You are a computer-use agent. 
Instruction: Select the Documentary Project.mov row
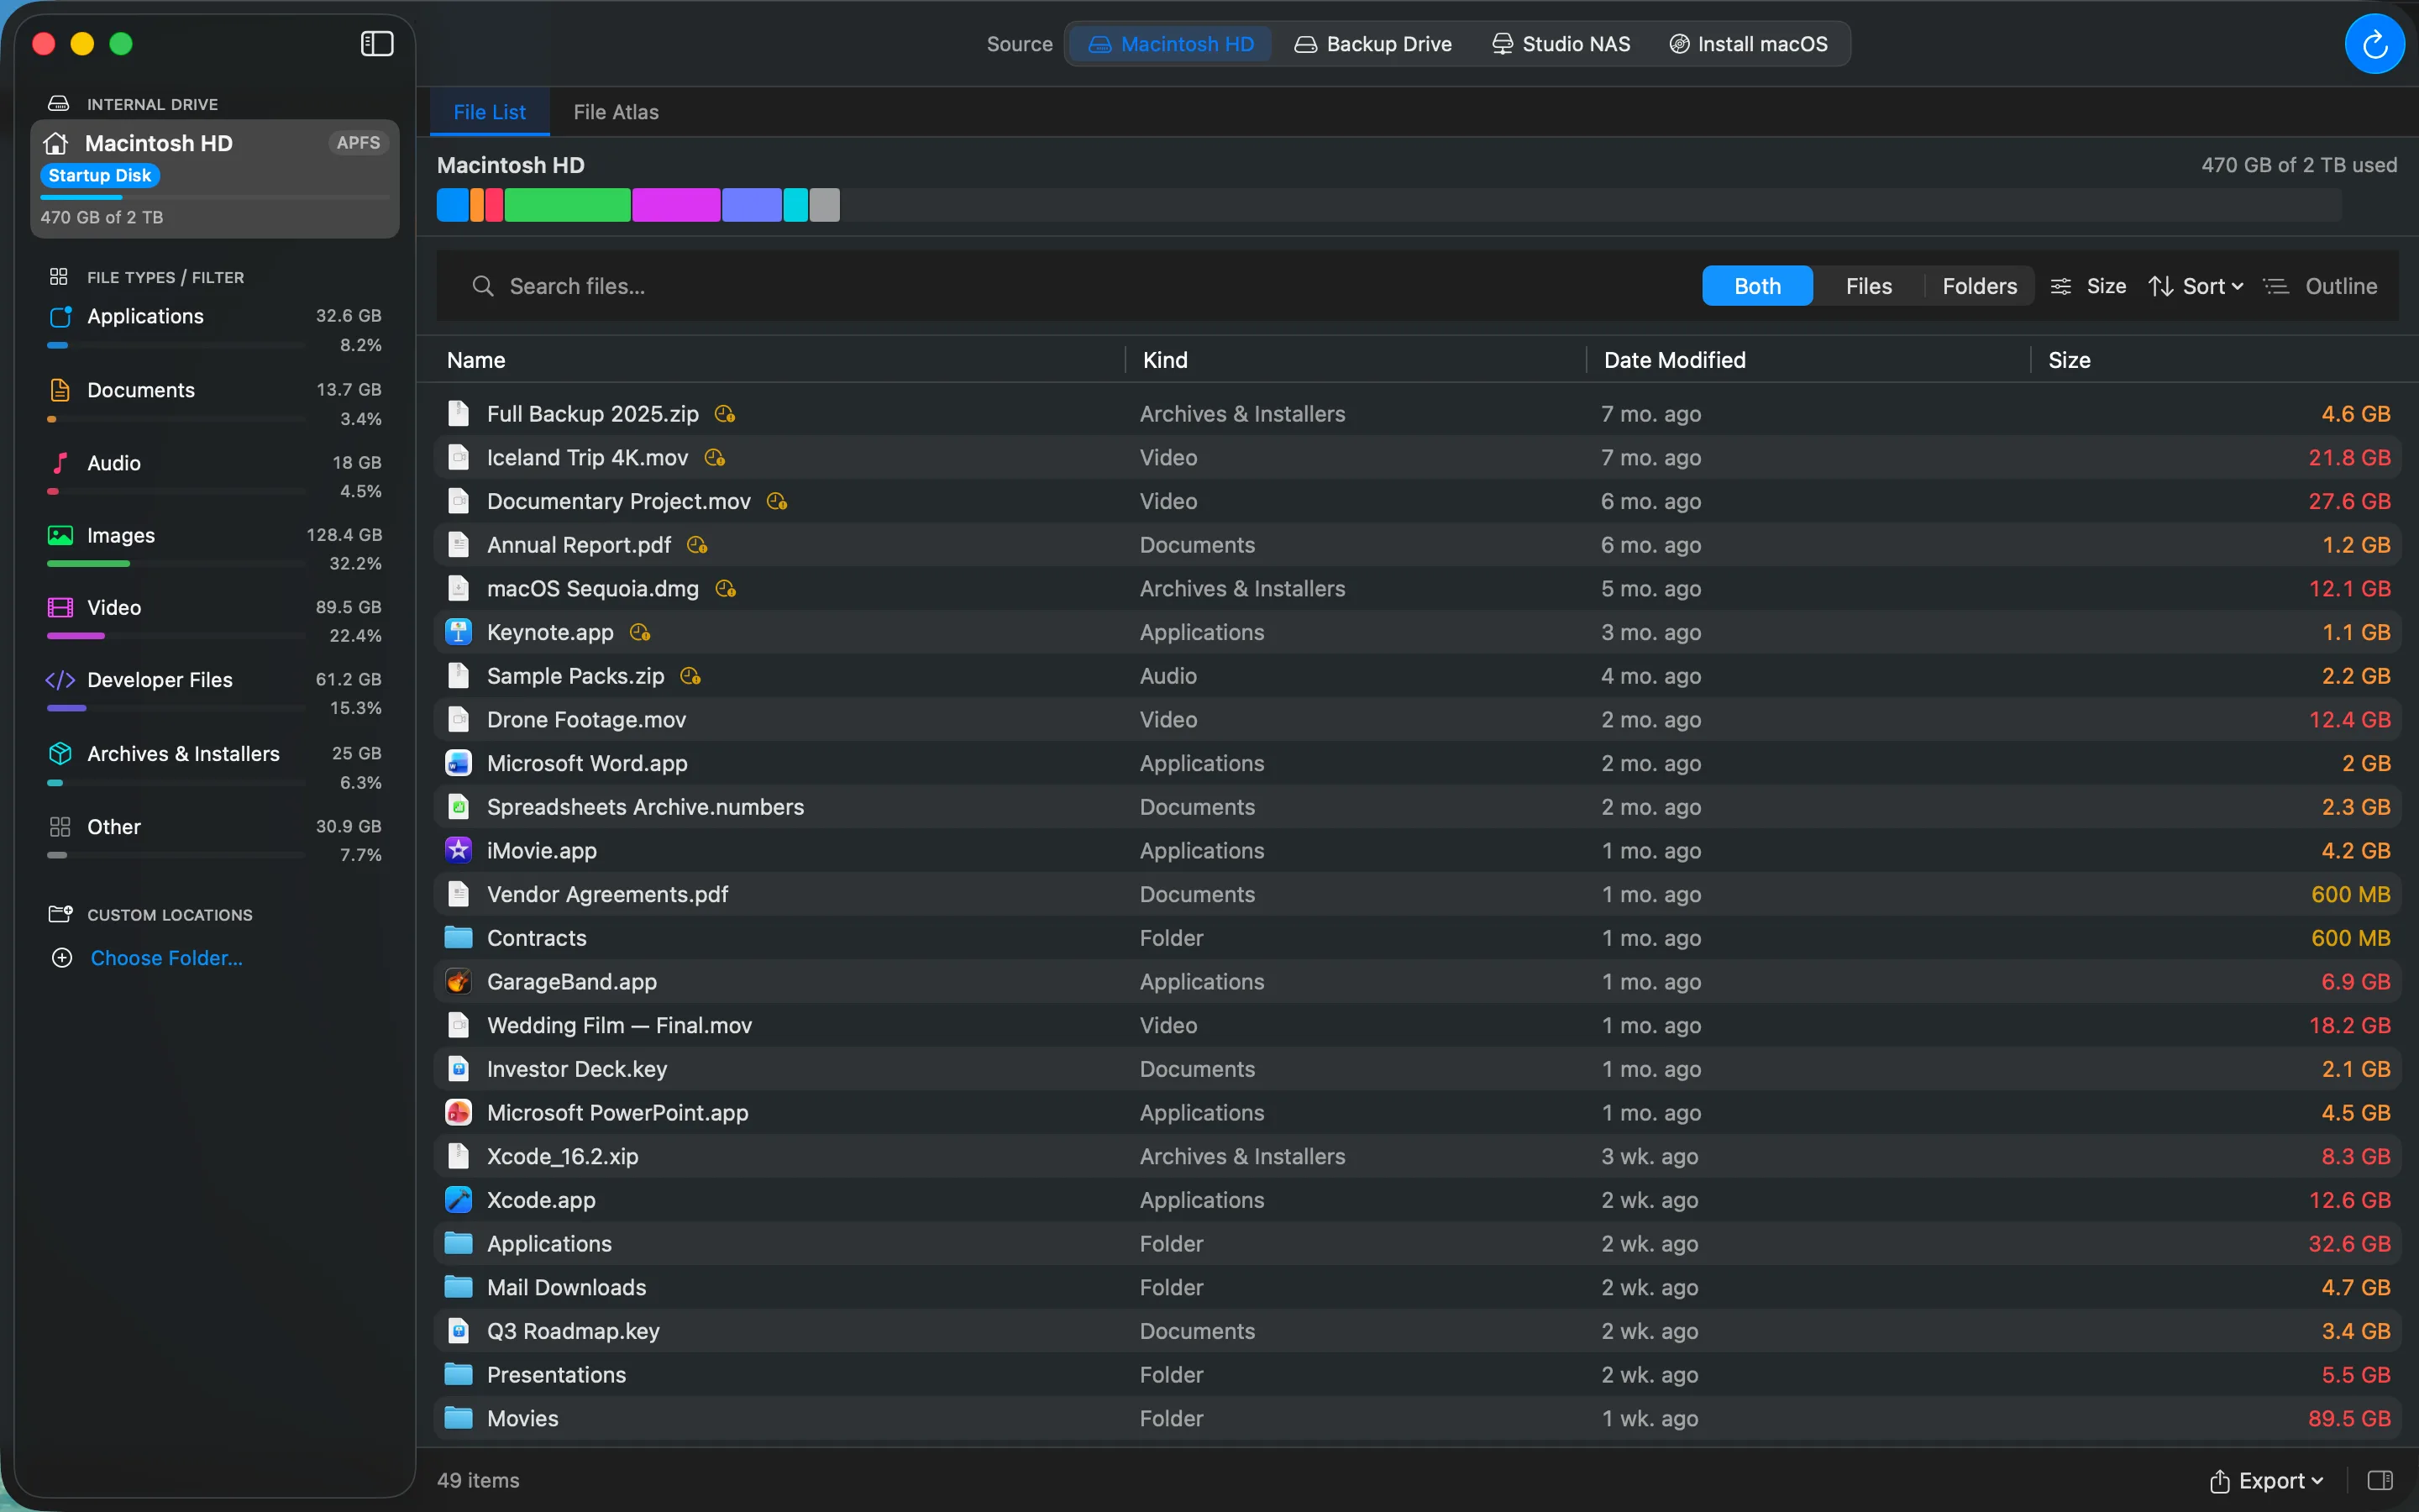[x=1418, y=501]
